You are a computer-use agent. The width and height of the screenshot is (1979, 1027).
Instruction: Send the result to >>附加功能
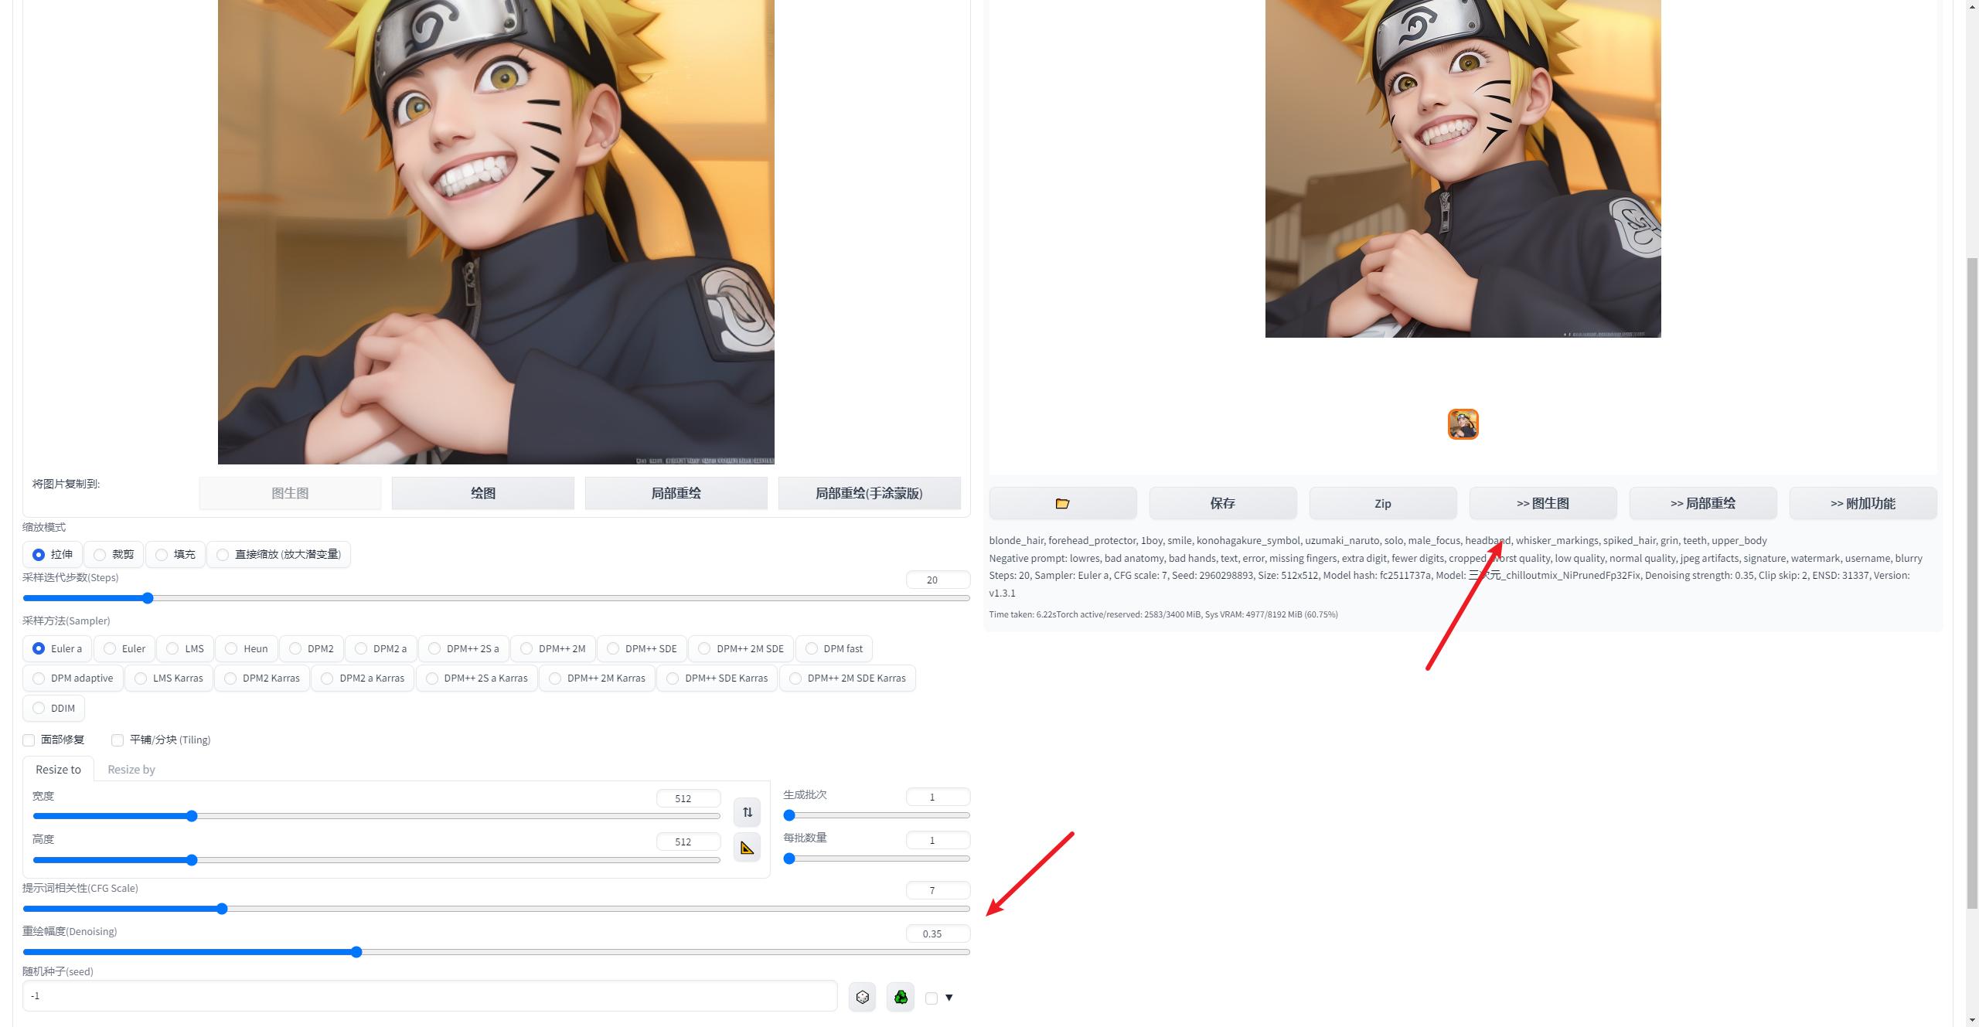(1863, 503)
